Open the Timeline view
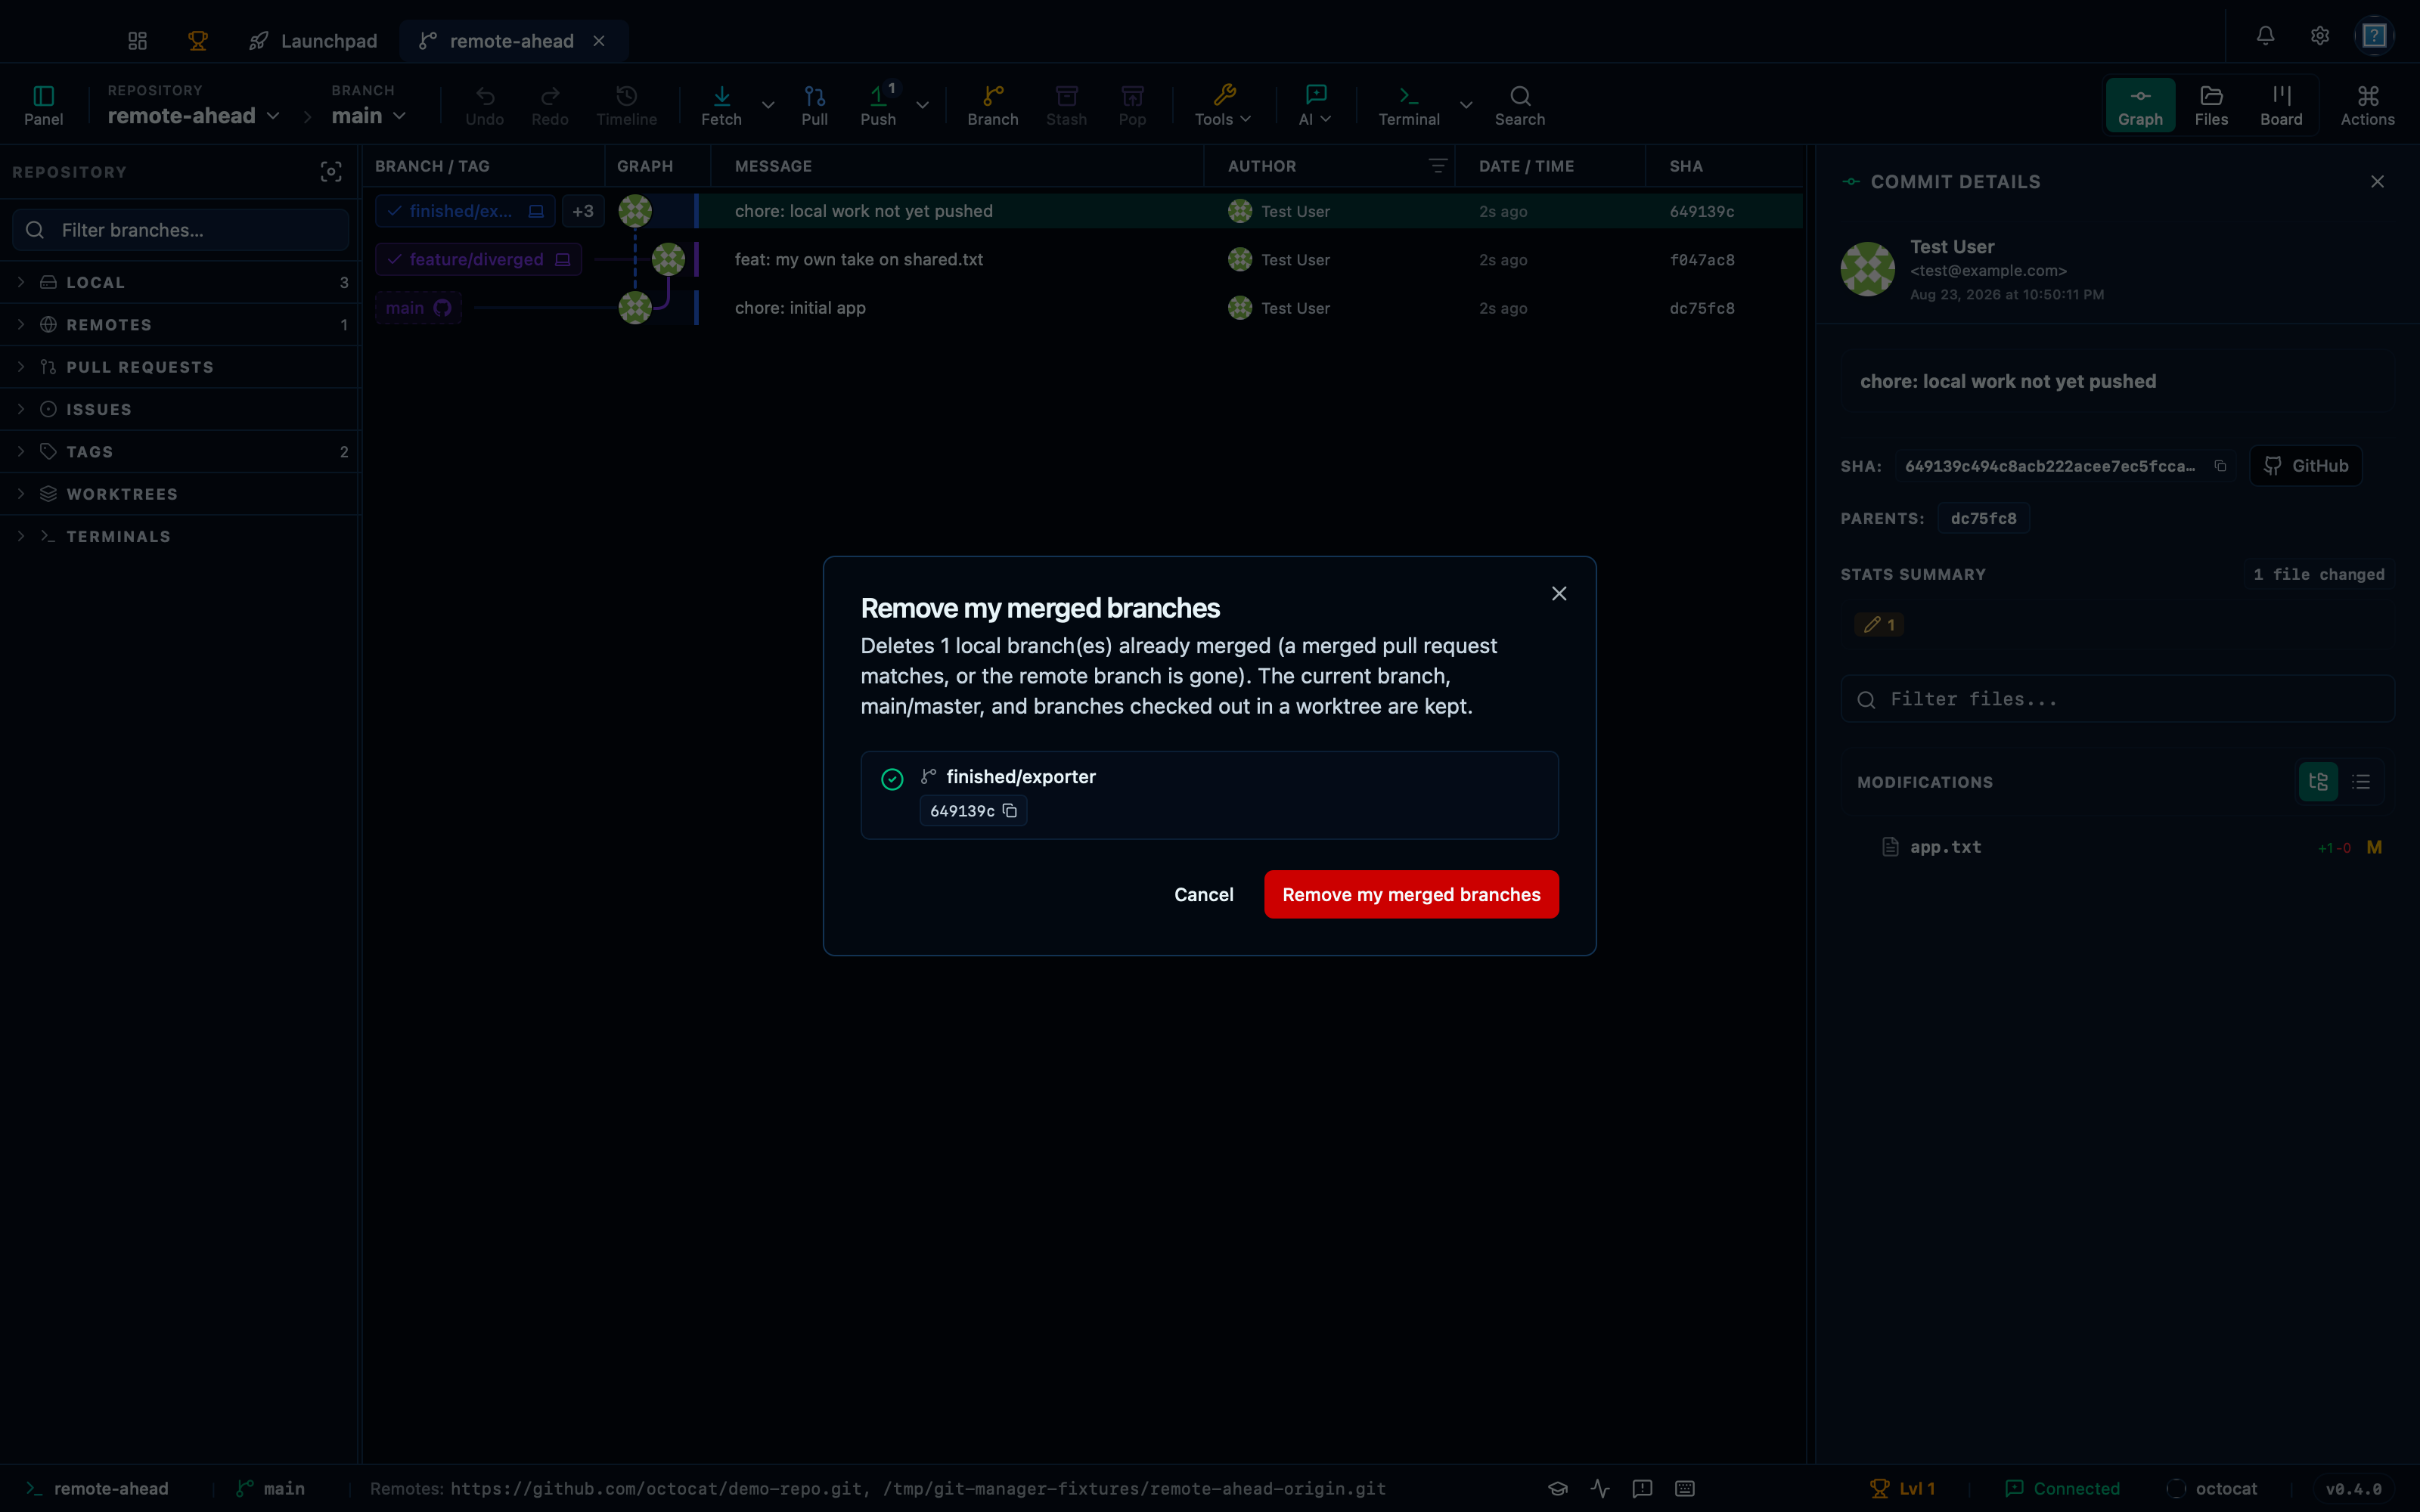 coord(626,105)
